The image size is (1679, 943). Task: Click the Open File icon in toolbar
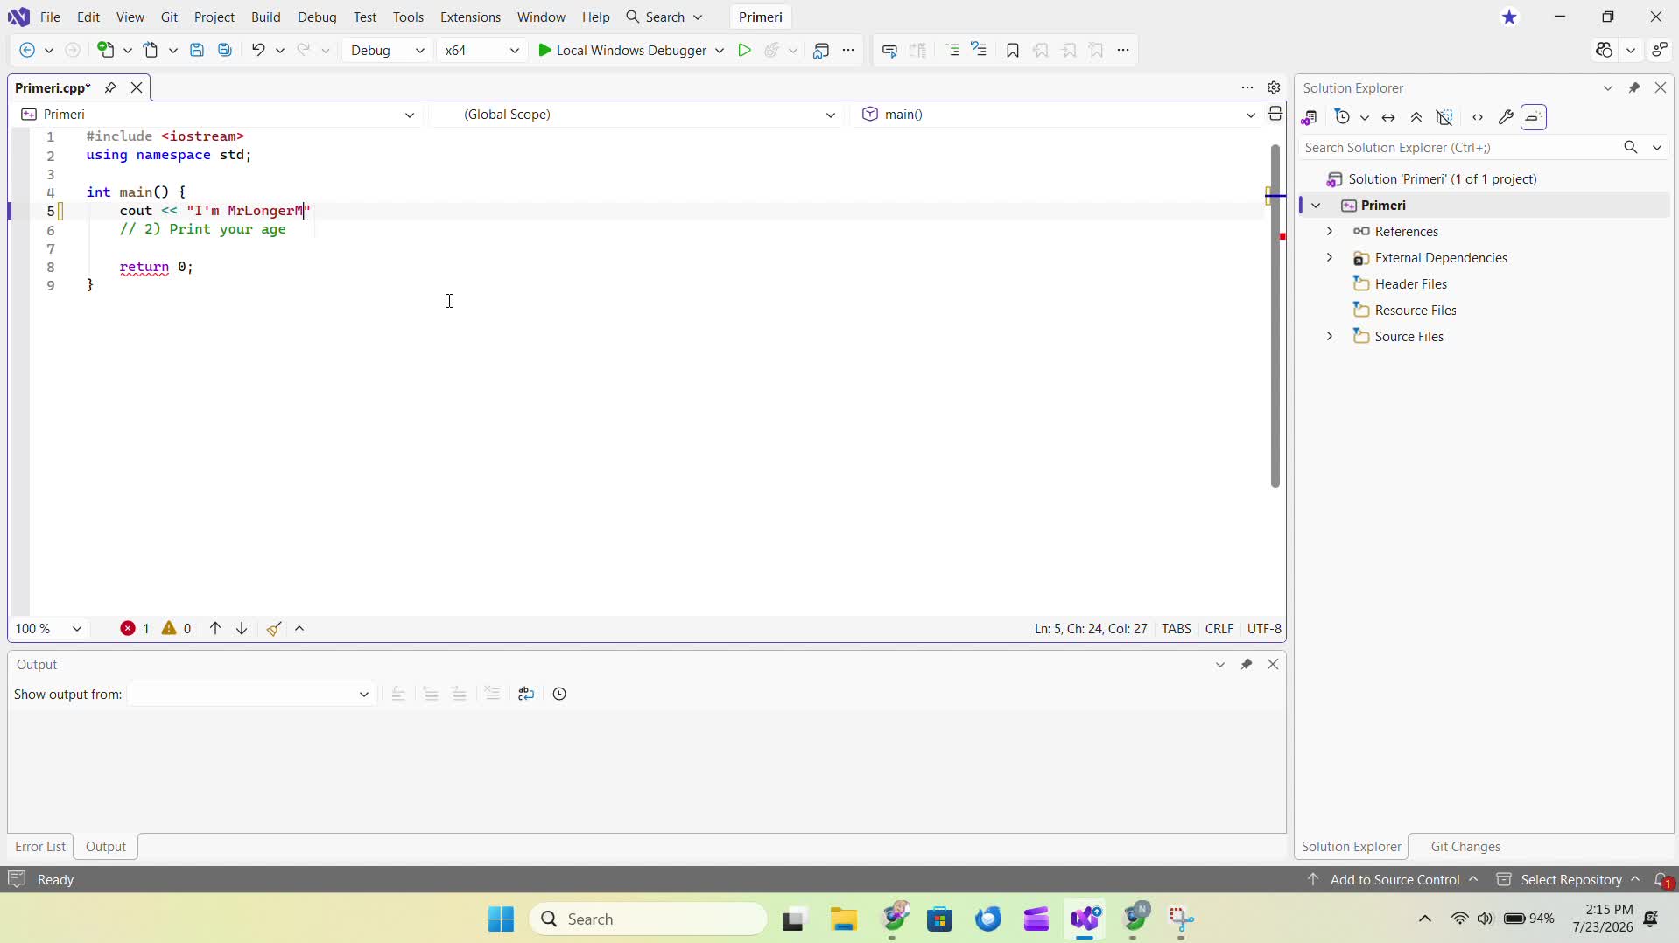[151, 51]
